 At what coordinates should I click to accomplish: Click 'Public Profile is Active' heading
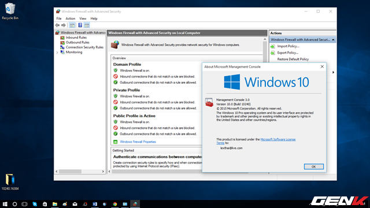click(134, 116)
